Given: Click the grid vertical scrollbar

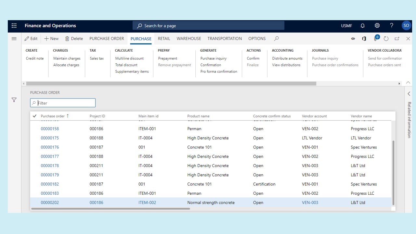Looking at the screenshot, I should (393, 173).
